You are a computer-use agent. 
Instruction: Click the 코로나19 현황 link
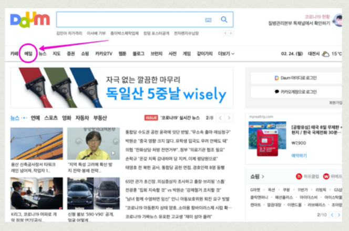coord(317,17)
